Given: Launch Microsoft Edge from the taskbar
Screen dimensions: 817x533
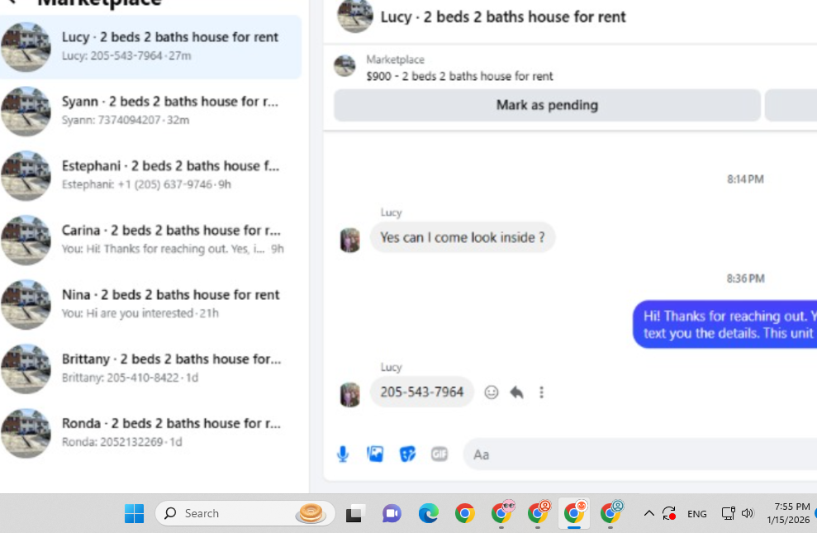Looking at the screenshot, I should tap(428, 514).
